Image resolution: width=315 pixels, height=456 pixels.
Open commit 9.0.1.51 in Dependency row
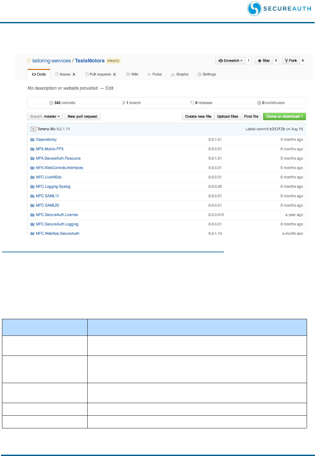click(215, 139)
